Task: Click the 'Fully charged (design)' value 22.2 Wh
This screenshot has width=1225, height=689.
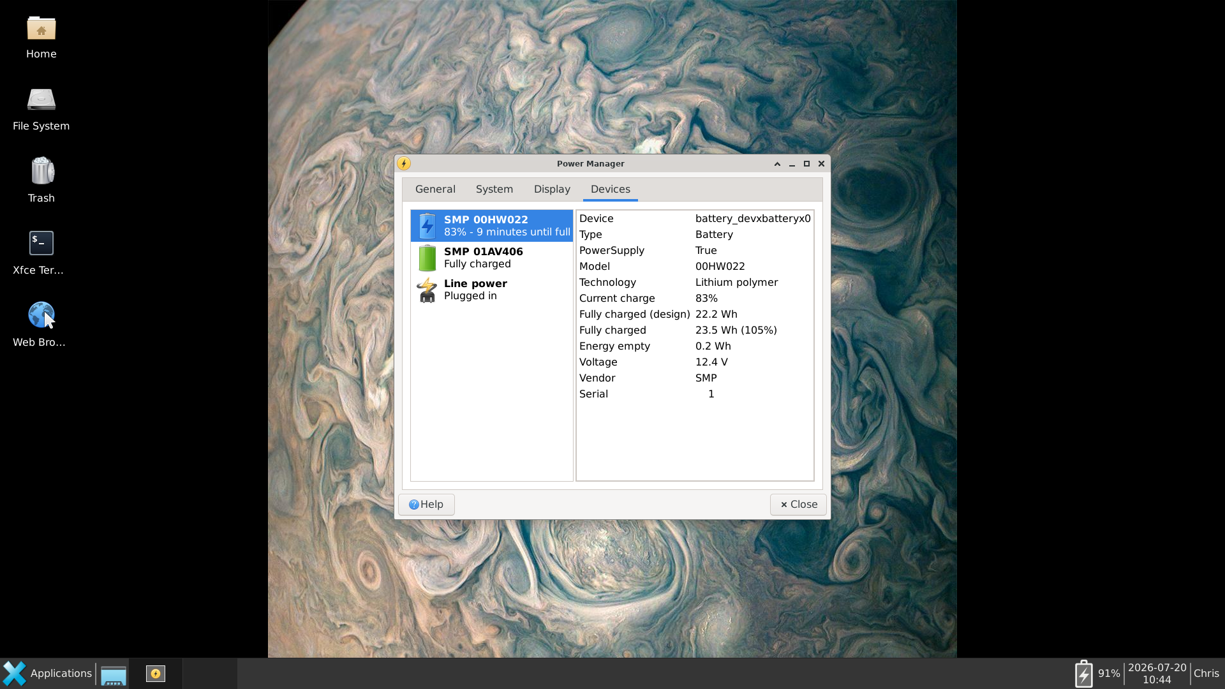Action: coord(716,315)
